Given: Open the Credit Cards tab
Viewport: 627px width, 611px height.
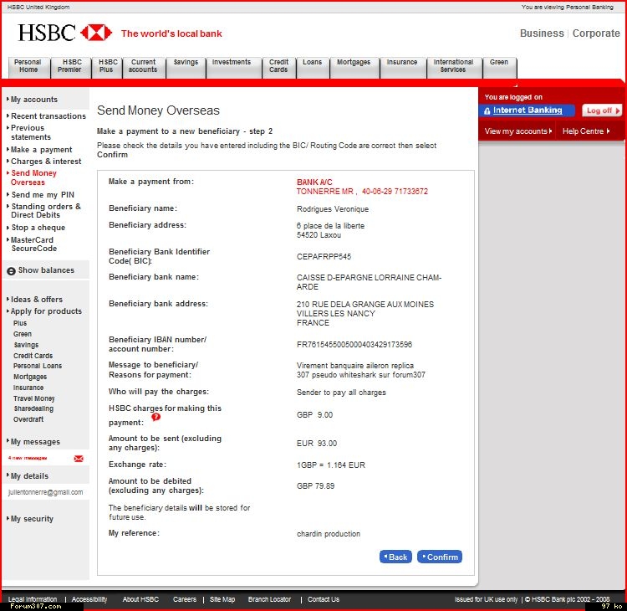Looking at the screenshot, I should point(278,66).
